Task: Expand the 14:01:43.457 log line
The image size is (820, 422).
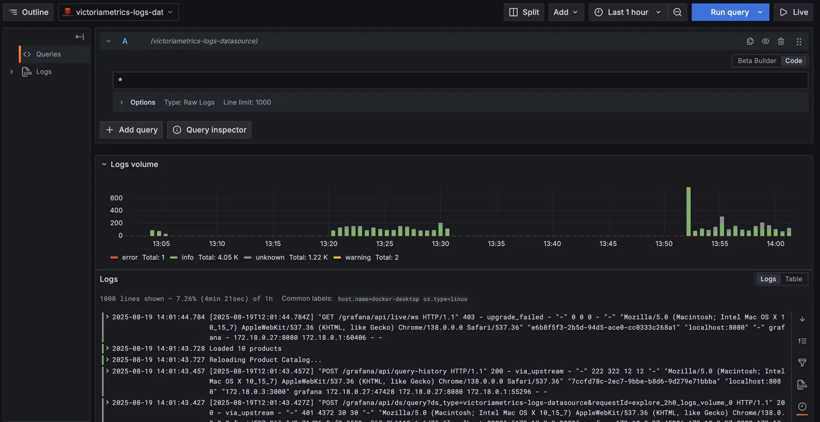Action: [107, 371]
